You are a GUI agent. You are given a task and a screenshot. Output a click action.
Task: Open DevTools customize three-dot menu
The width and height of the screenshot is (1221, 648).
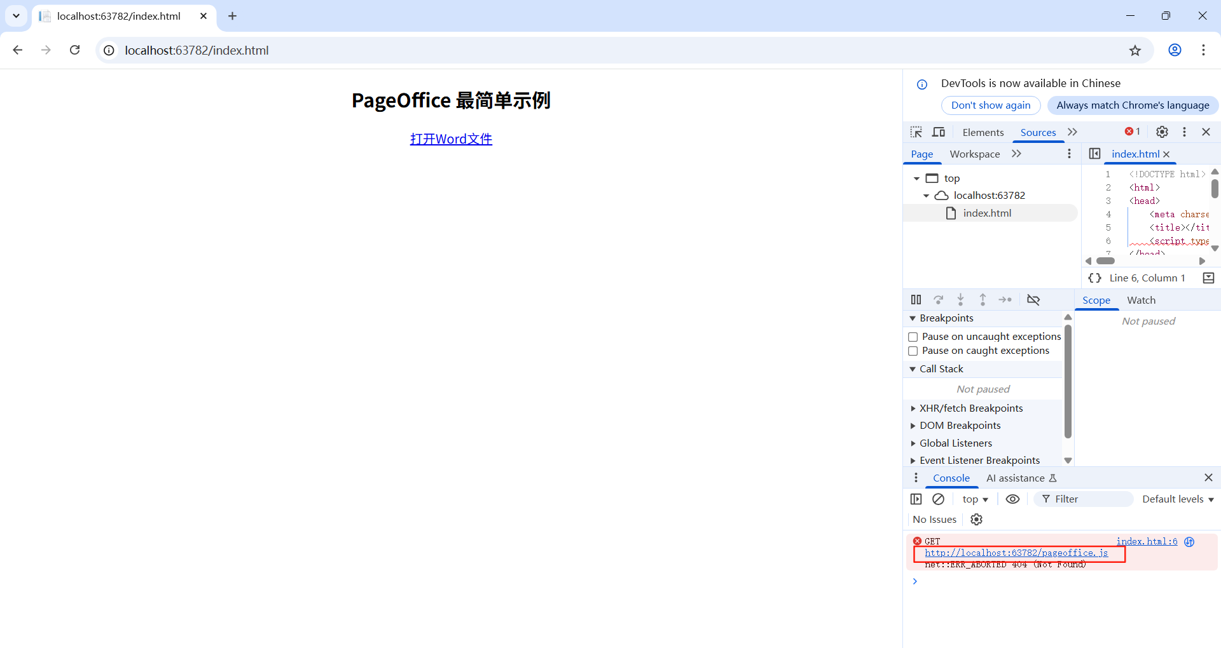1184,132
